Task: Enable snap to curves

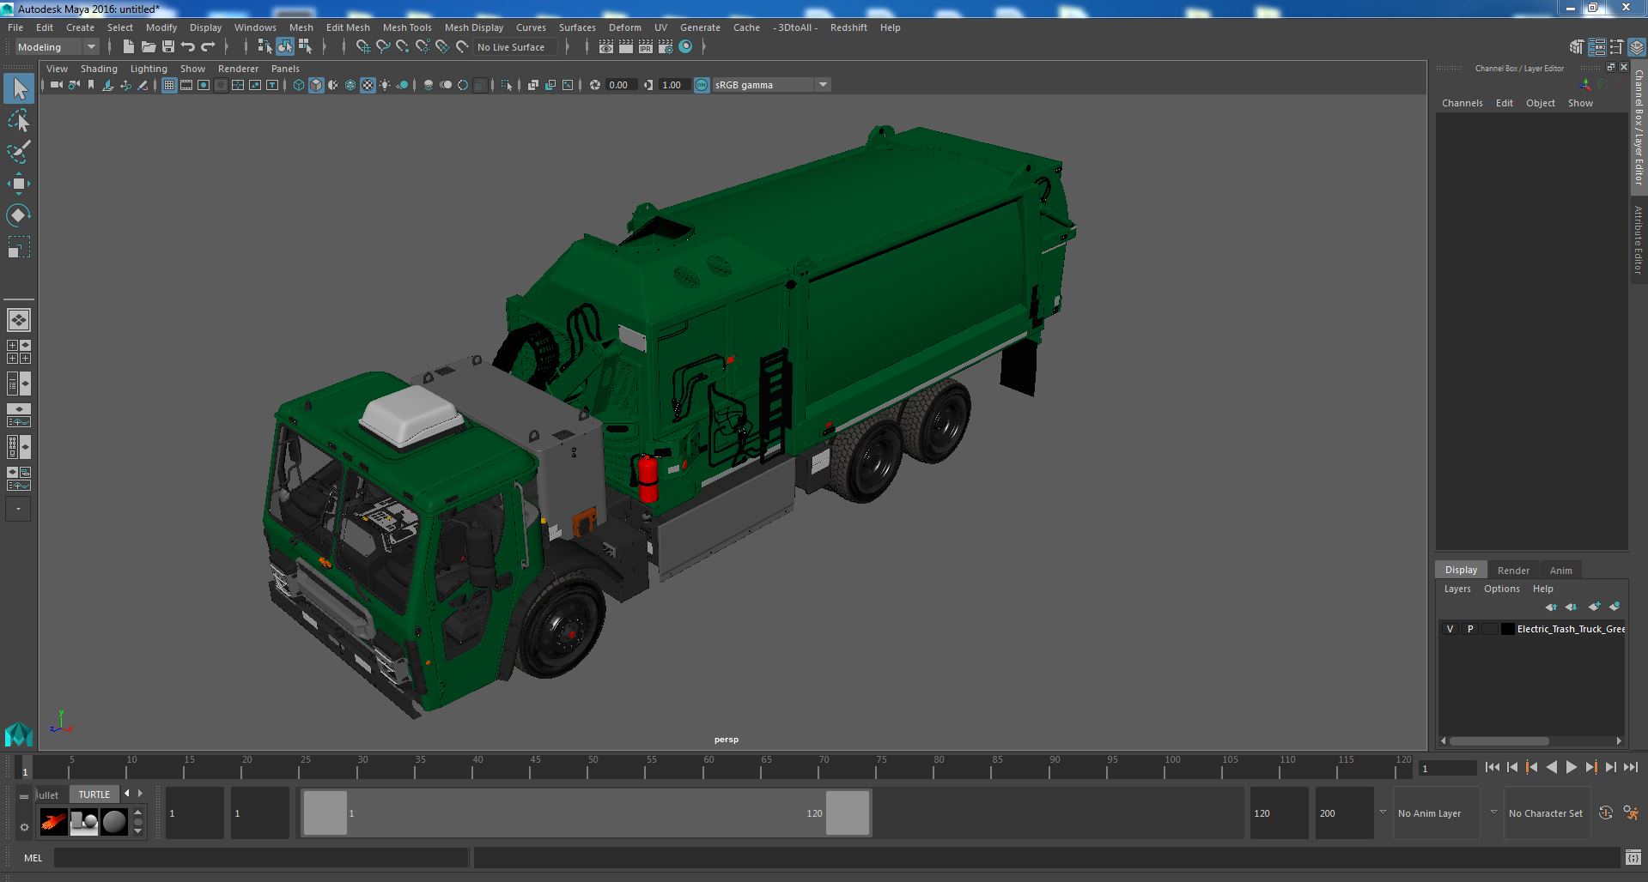Action: [x=382, y=47]
